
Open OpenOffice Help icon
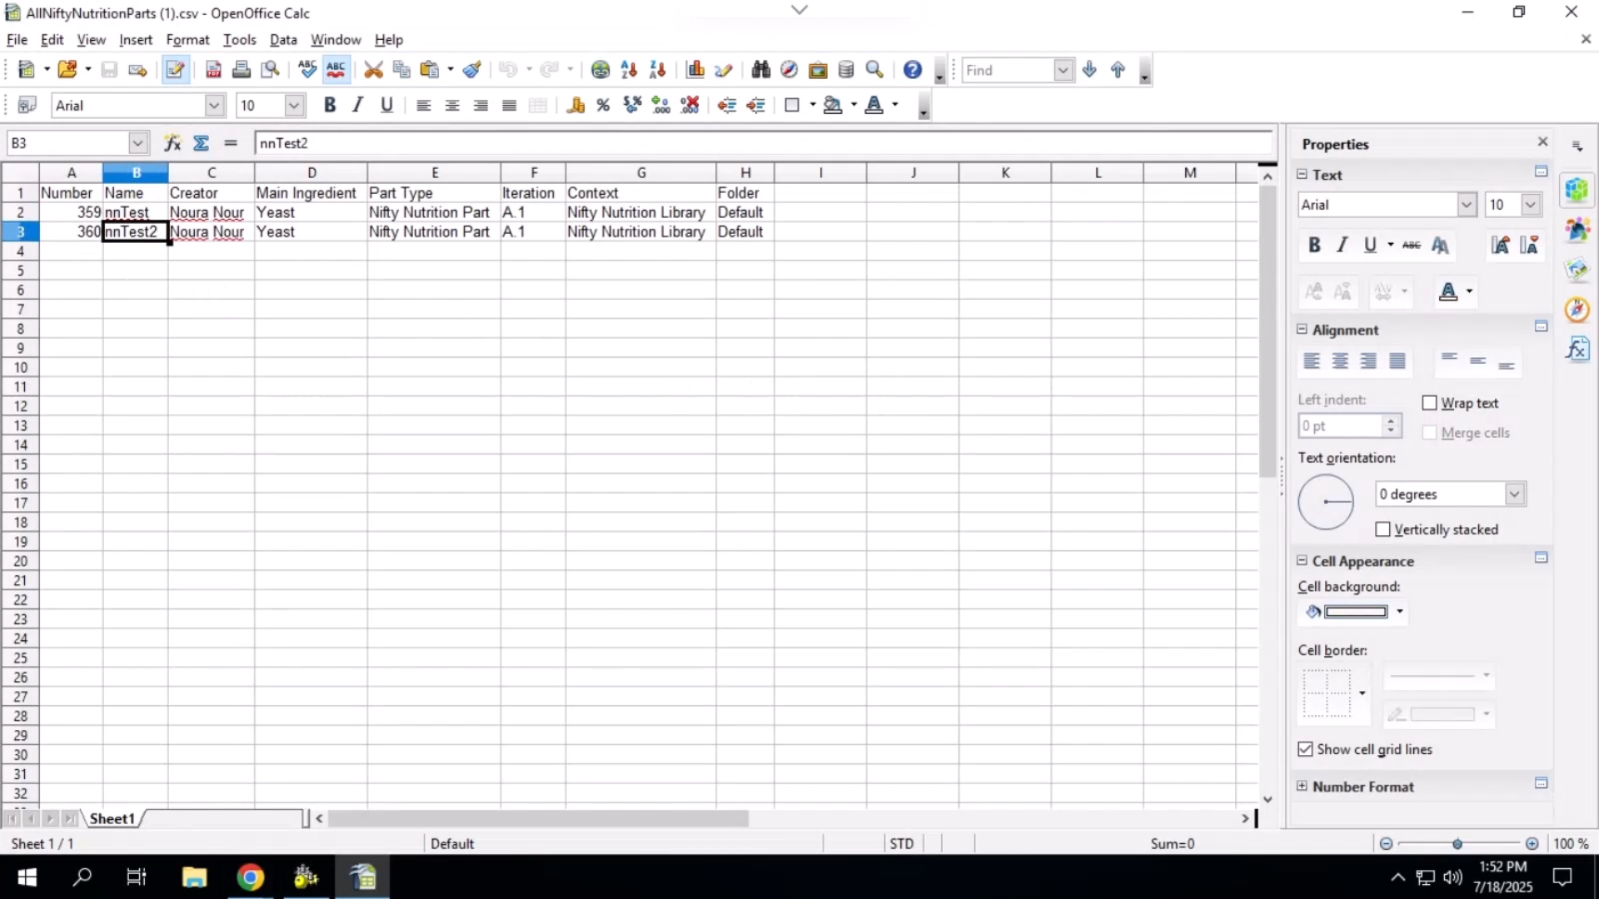[913, 70]
